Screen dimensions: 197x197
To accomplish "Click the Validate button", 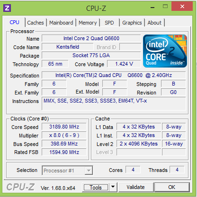I will click(136, 187).
